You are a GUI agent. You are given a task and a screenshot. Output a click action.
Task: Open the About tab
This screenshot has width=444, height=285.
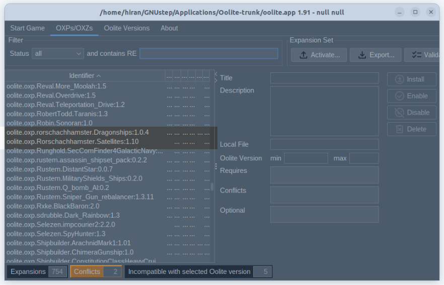coord(169,28)
